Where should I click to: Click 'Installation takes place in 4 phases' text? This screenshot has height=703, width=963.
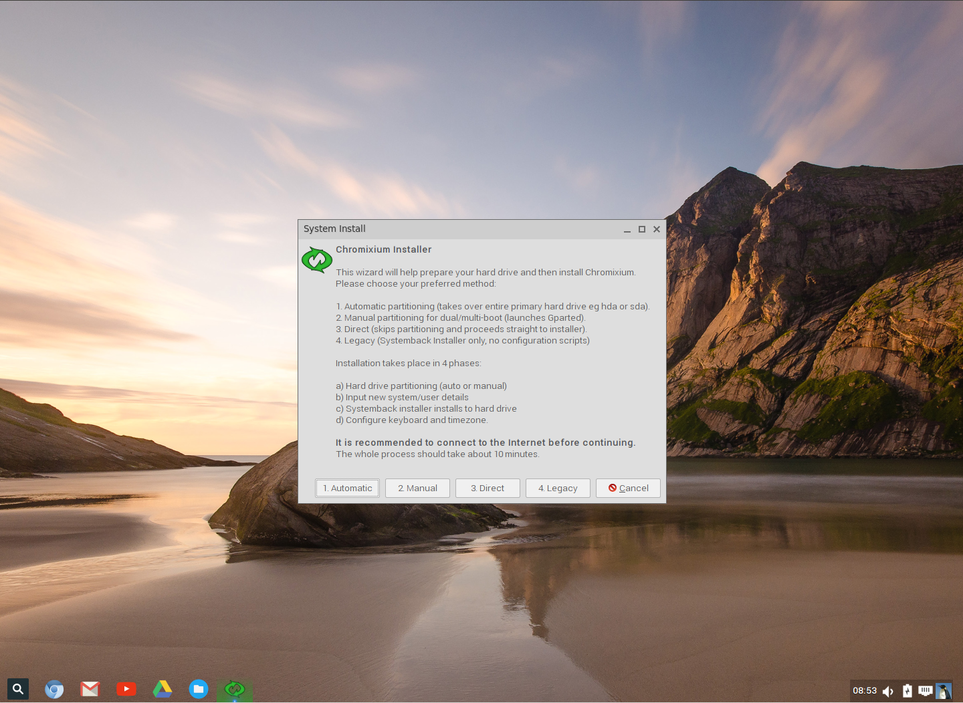[x=409, y=364]
